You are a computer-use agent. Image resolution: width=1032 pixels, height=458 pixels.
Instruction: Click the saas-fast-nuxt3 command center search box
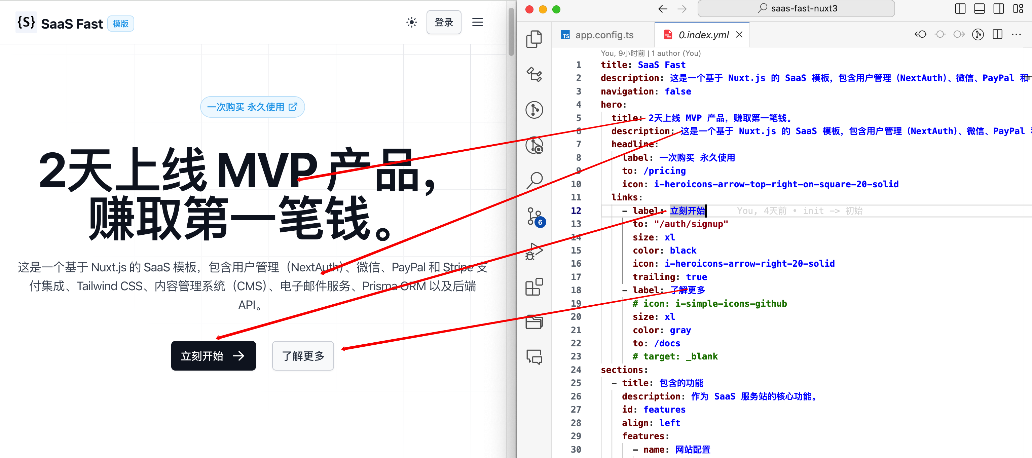796,8
